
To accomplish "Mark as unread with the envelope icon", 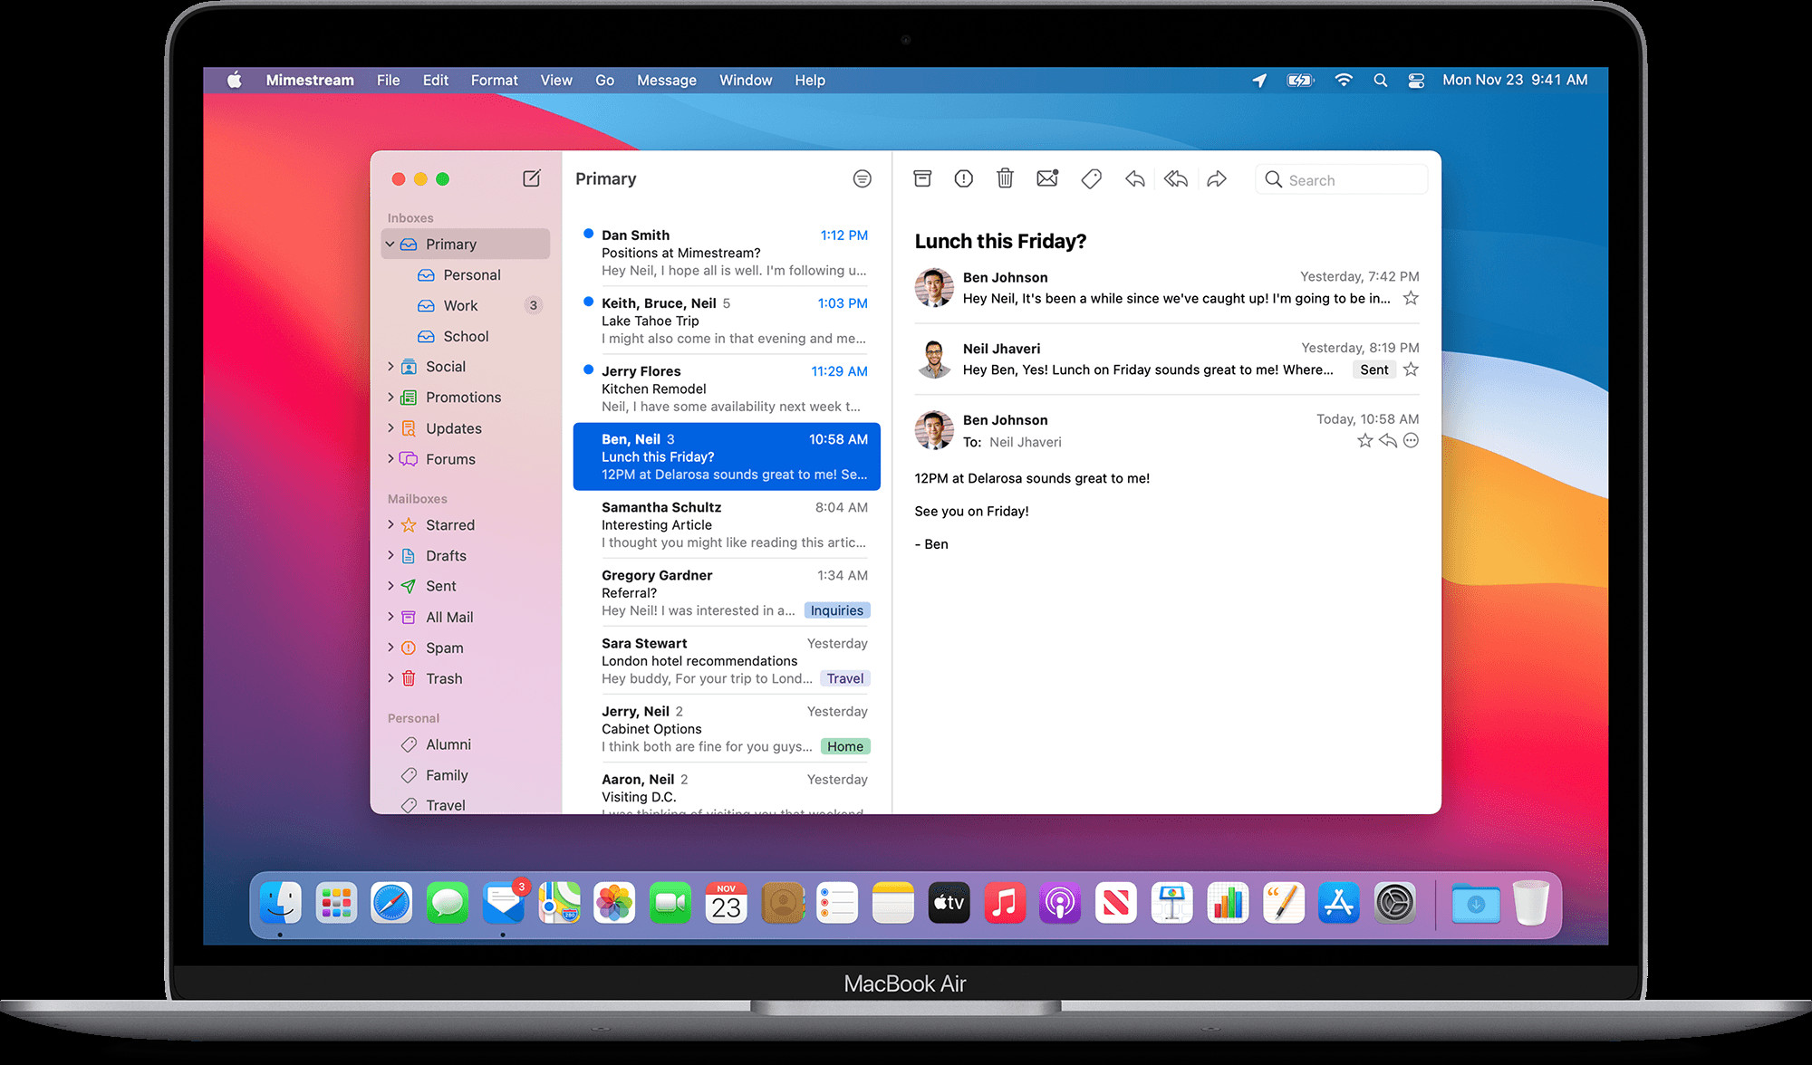I will 1046,178.
